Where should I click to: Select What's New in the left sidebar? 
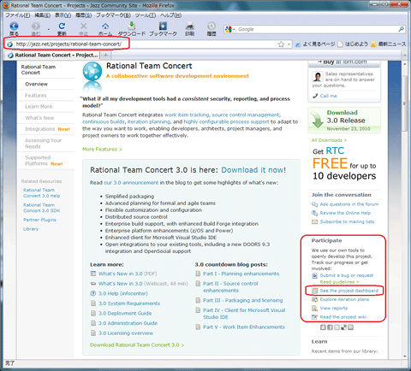[x=39, y=118]
